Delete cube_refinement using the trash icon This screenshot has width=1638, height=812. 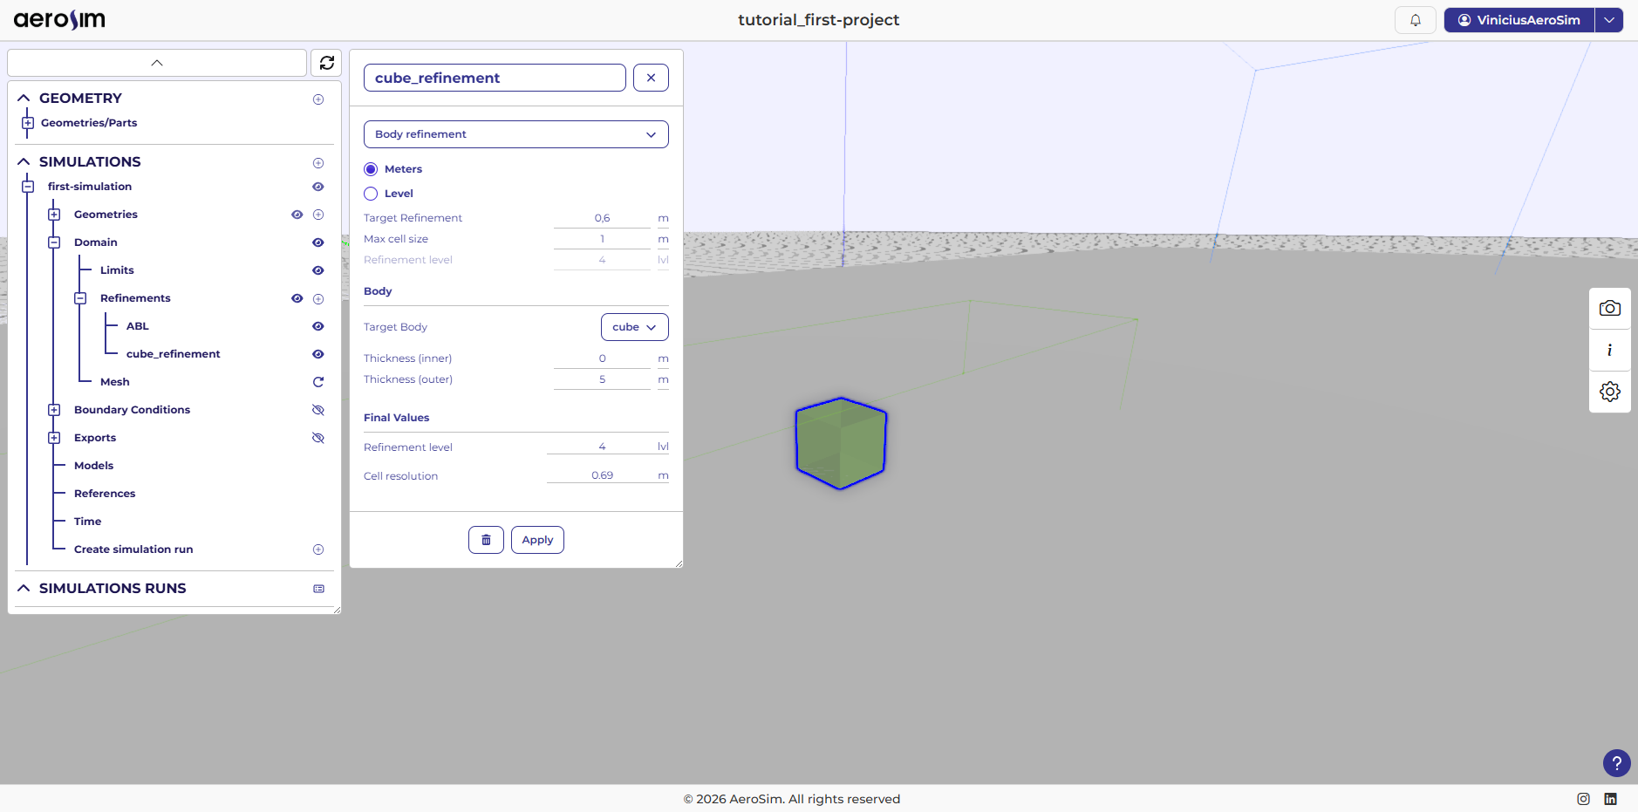tap(485, 539)
